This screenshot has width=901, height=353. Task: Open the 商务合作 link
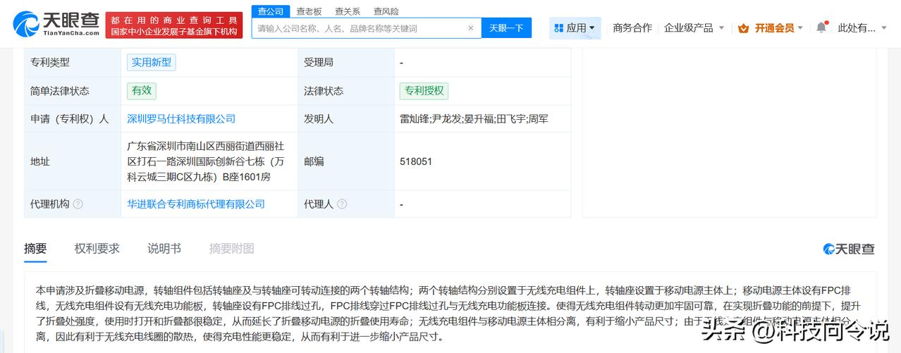(x=632, y=28)
